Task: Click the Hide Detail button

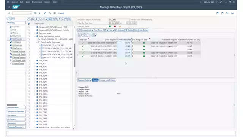Action: (x=143, y=30)
